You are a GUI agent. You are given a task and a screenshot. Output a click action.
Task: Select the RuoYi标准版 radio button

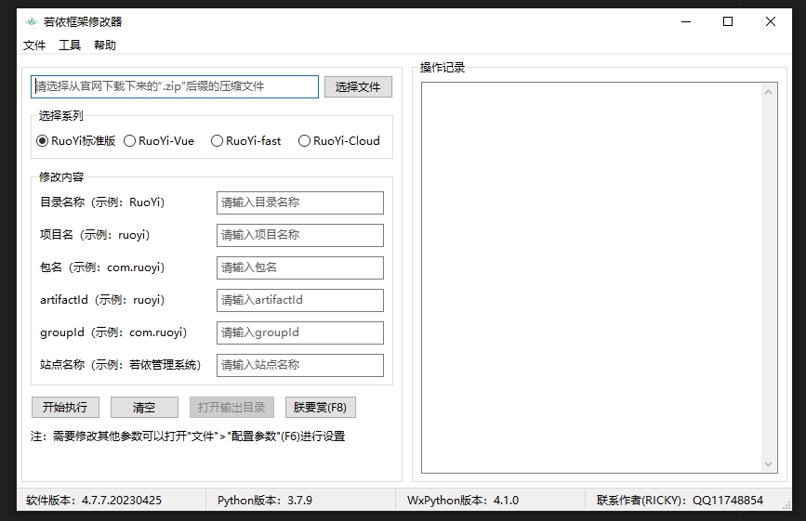point(76,140)
